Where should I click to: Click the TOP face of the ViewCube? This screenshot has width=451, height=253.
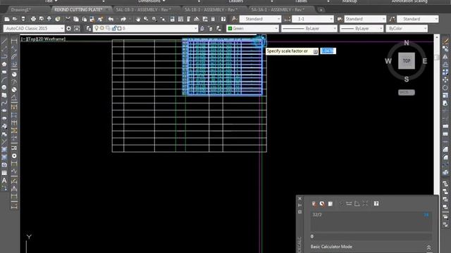point(407,61)
